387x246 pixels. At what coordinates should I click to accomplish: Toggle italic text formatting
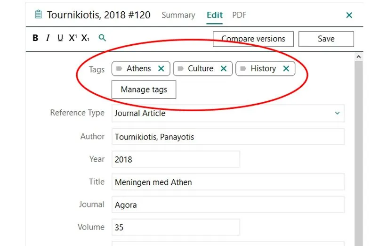point(48,39)
